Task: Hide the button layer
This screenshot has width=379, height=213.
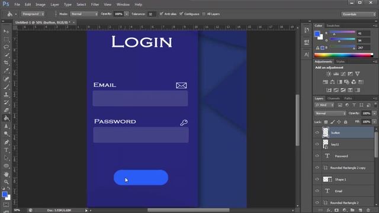Action: tap(317, 133)
